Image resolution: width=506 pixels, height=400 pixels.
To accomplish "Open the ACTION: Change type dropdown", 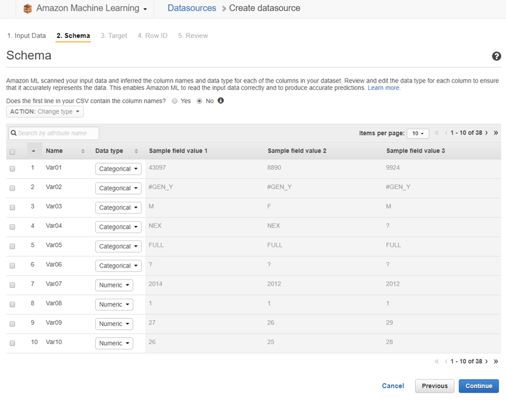I will (45, 111).
